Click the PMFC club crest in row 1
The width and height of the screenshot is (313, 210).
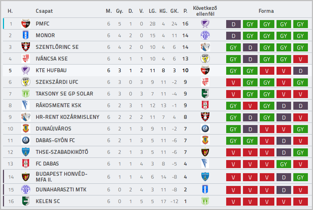[26, 24]
